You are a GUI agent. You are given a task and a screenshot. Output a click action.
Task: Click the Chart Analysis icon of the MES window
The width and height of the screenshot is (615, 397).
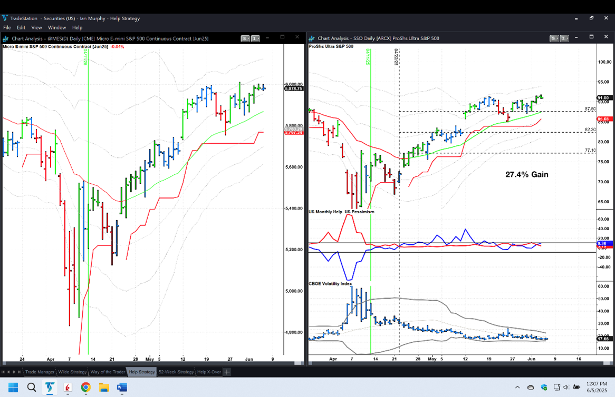point(6,38)
